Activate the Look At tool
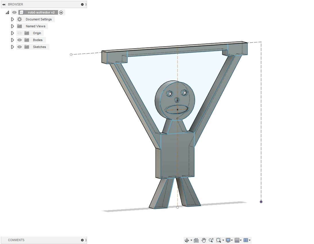 coord(196,240)
